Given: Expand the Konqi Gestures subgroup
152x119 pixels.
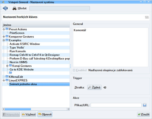Looking at the screenshot, I should 7,66.
